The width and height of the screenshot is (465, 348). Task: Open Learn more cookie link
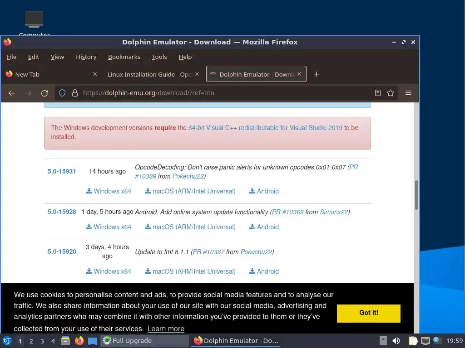[x=166, y=329]
